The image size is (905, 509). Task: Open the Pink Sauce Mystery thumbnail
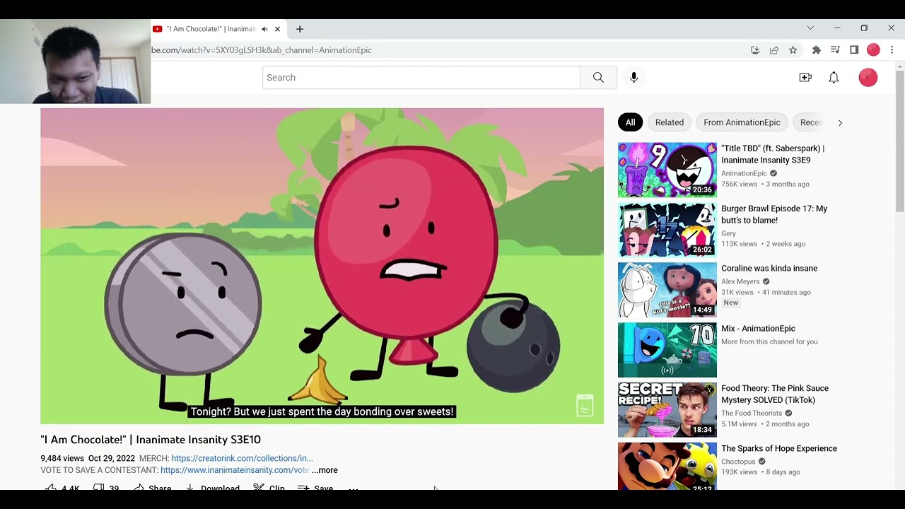point(667,409)
